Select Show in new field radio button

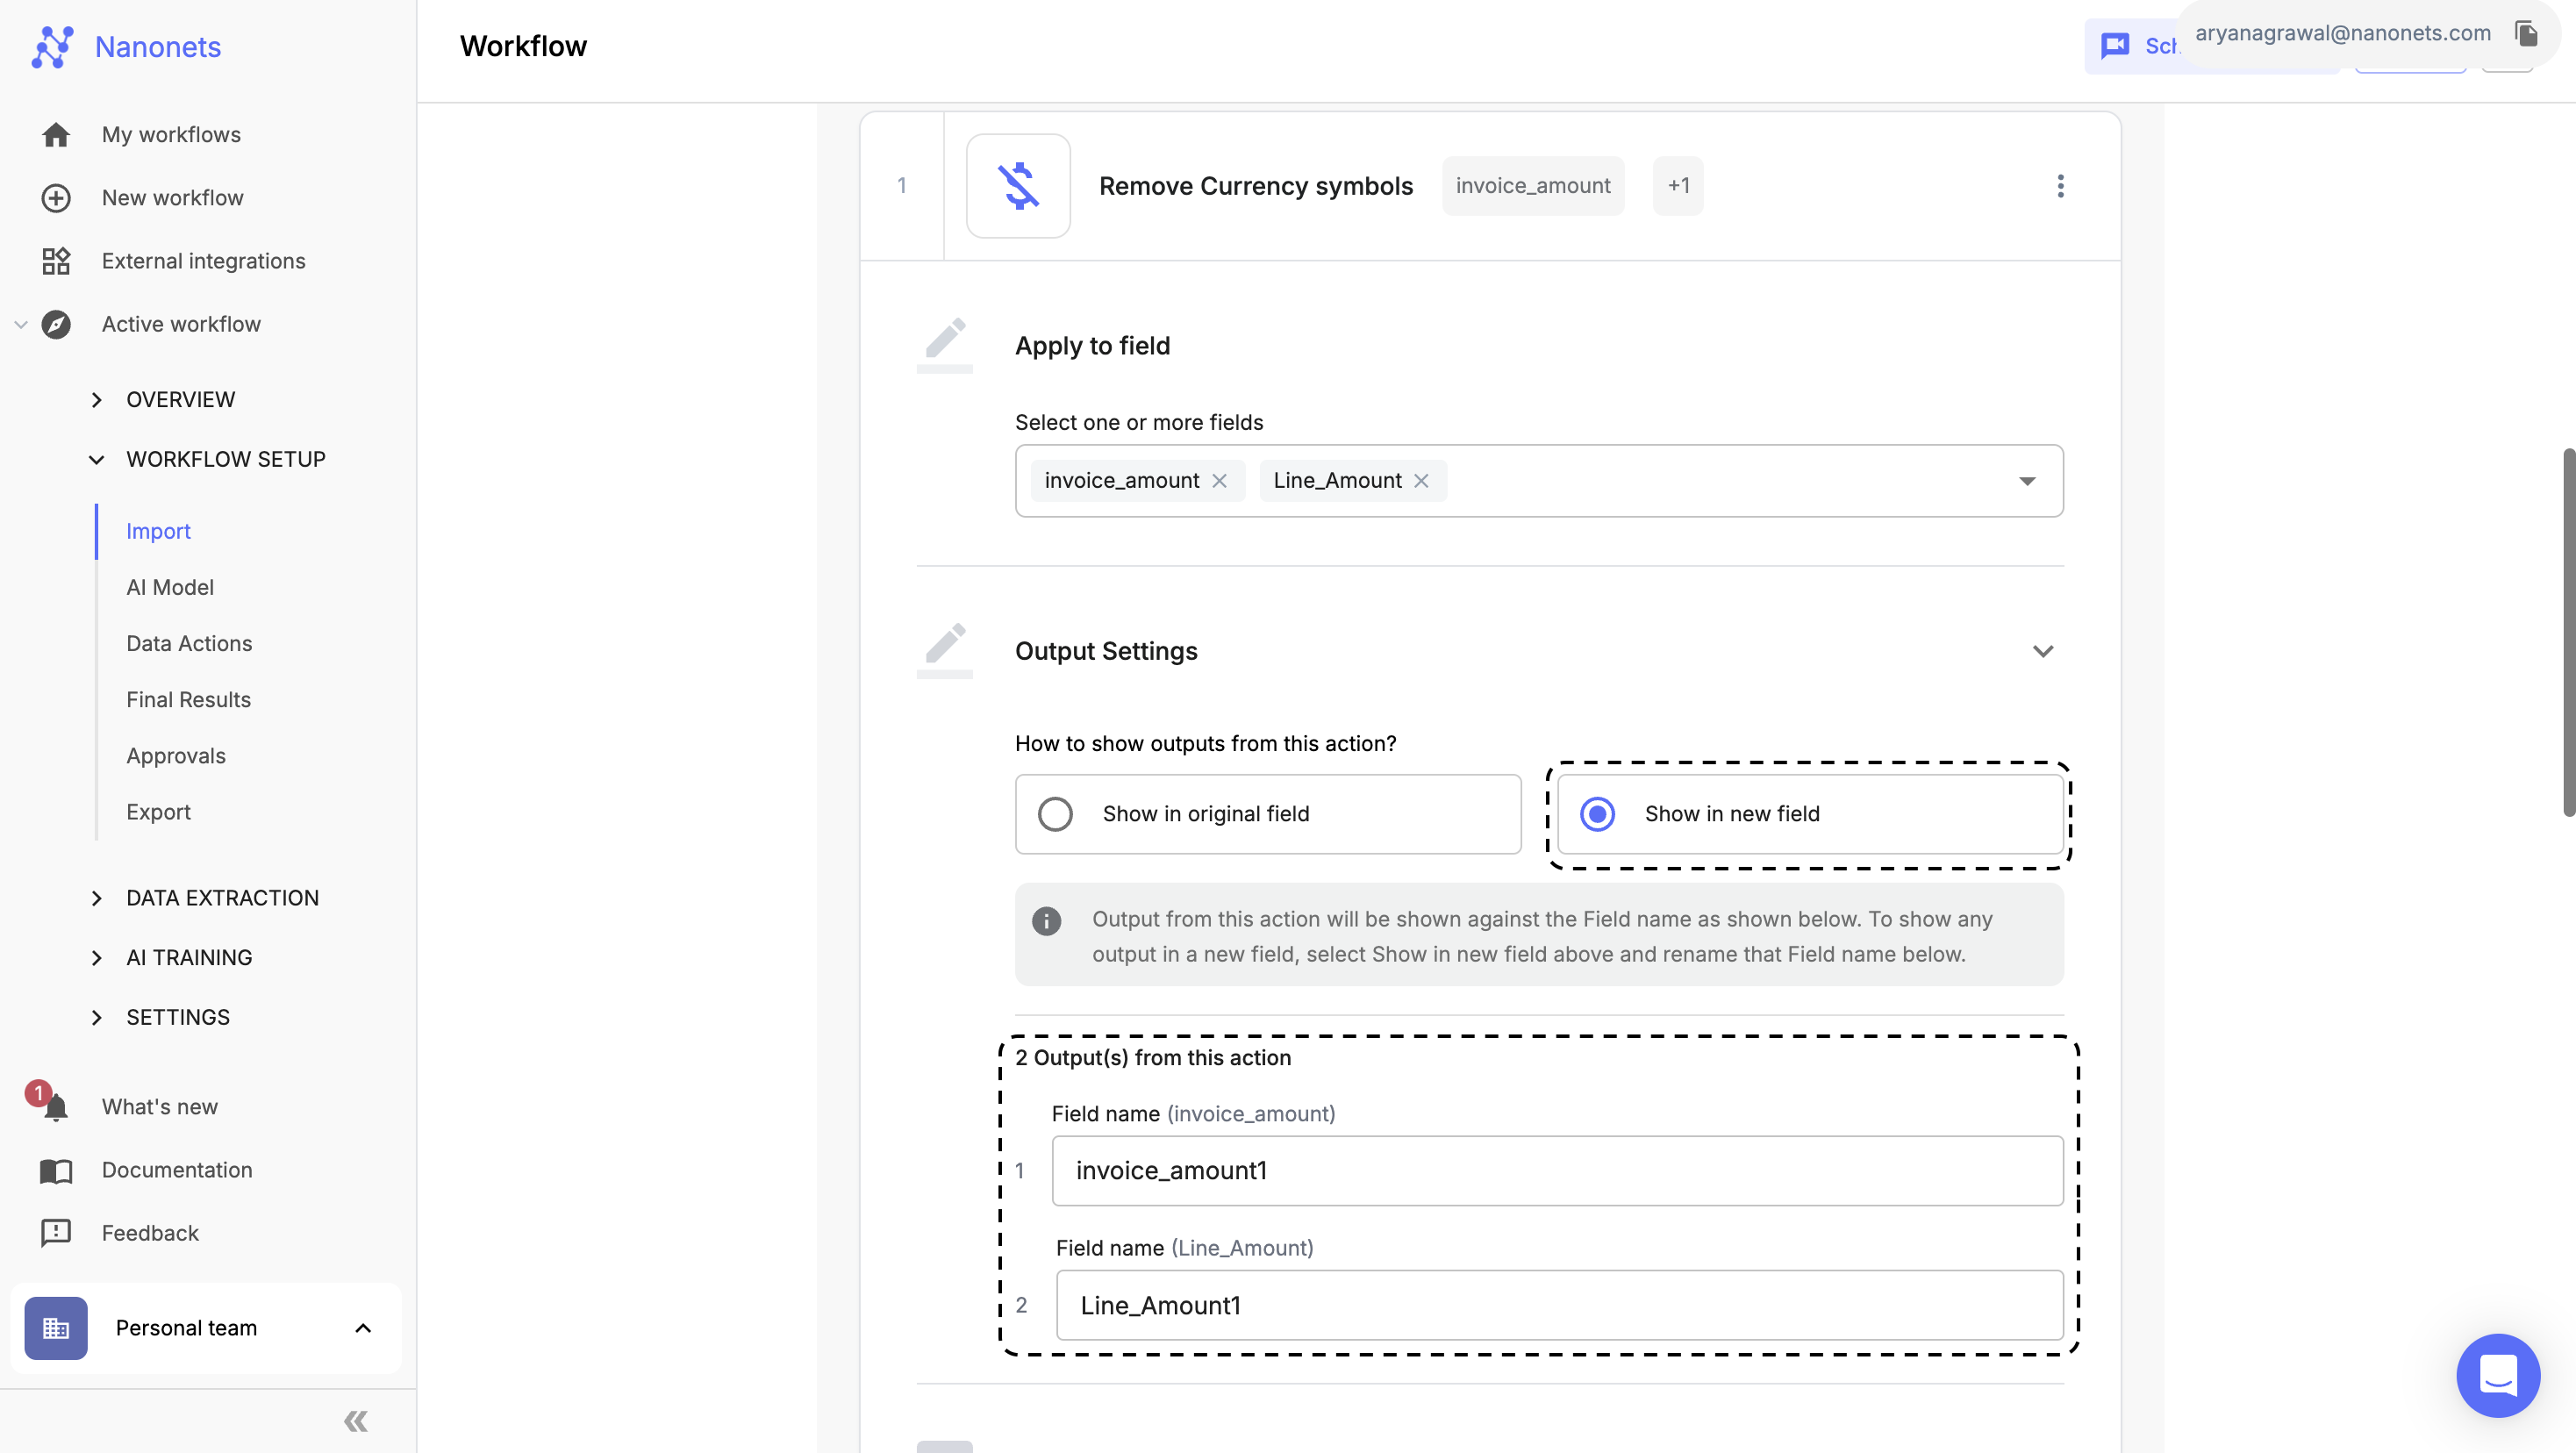tap(1594, 812)
